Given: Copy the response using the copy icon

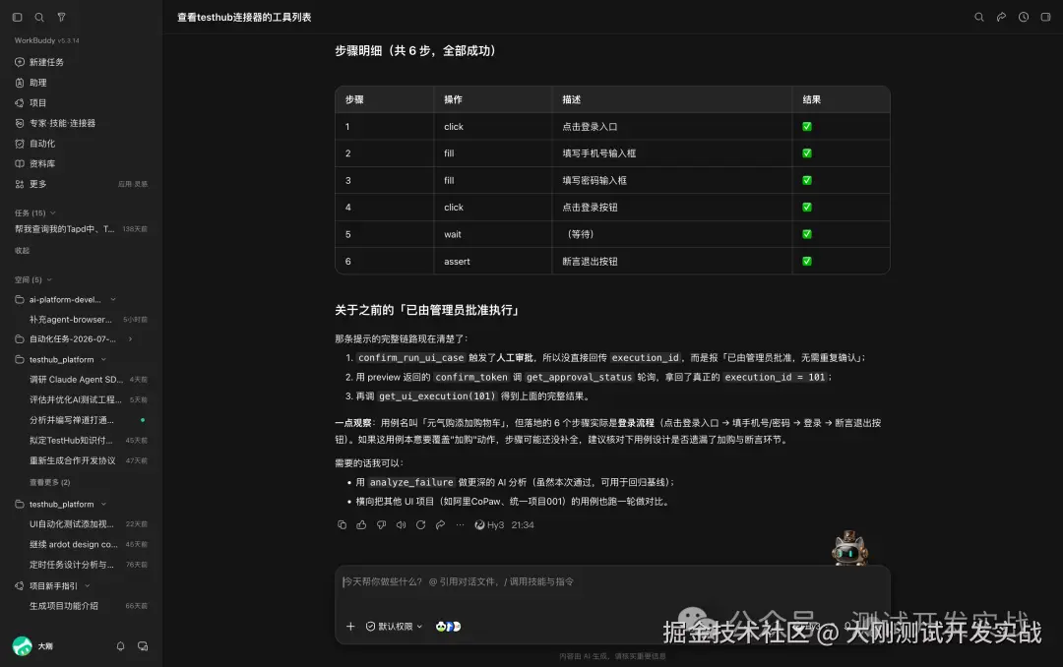Looking at the screenshot, I should point(342,524).
